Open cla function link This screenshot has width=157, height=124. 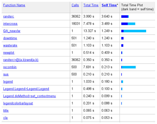[x=5, y=118]
